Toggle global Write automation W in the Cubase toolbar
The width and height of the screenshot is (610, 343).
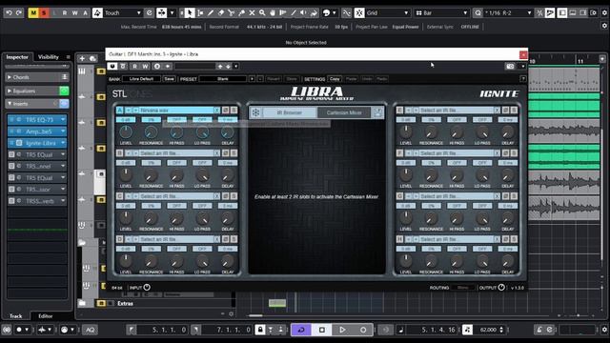point(74,12)
